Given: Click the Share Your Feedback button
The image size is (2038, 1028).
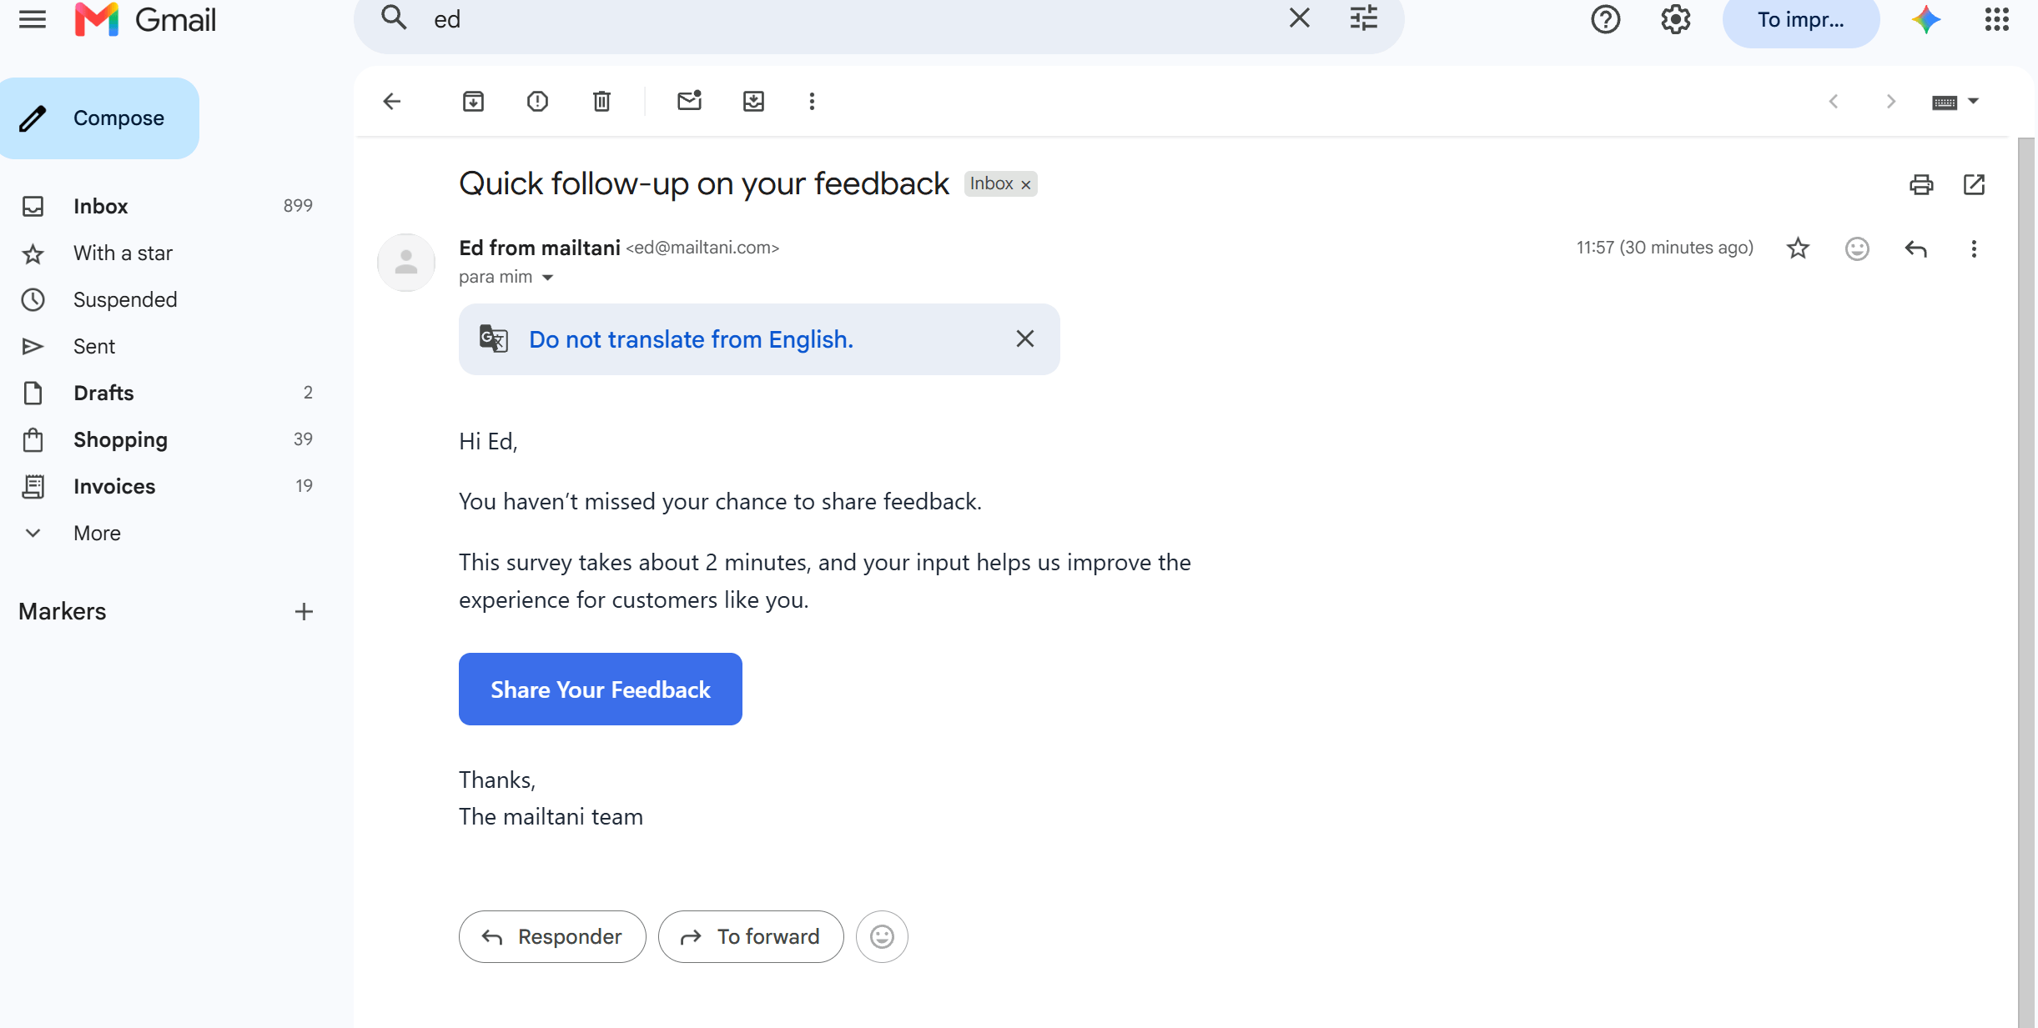Looking at the screenshot, I should point(600,690).
